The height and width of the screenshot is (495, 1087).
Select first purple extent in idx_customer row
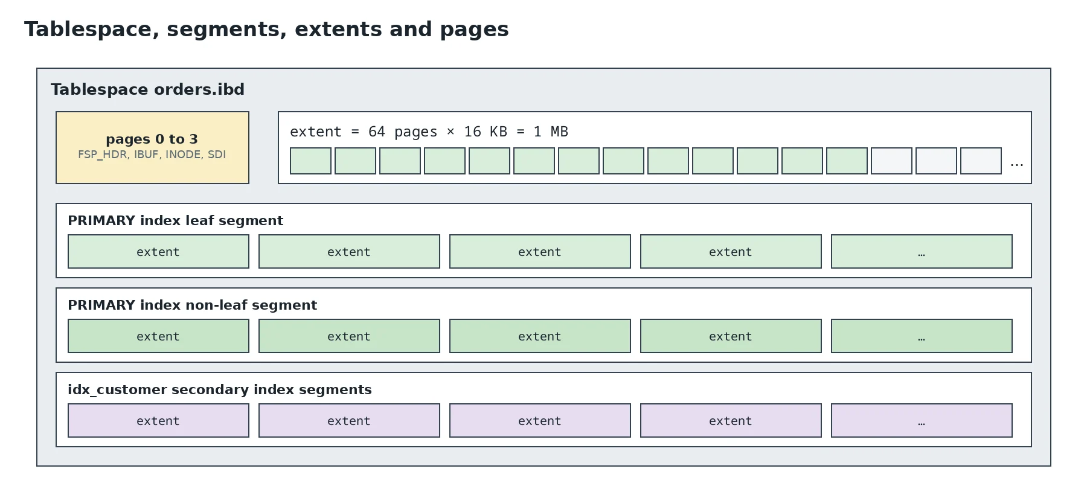[x=158, y=420]
